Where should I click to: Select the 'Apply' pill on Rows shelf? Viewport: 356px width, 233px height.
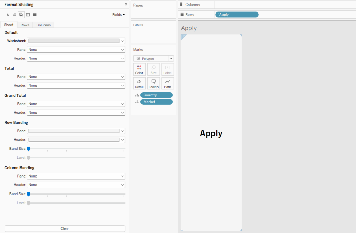click(237, 15)
